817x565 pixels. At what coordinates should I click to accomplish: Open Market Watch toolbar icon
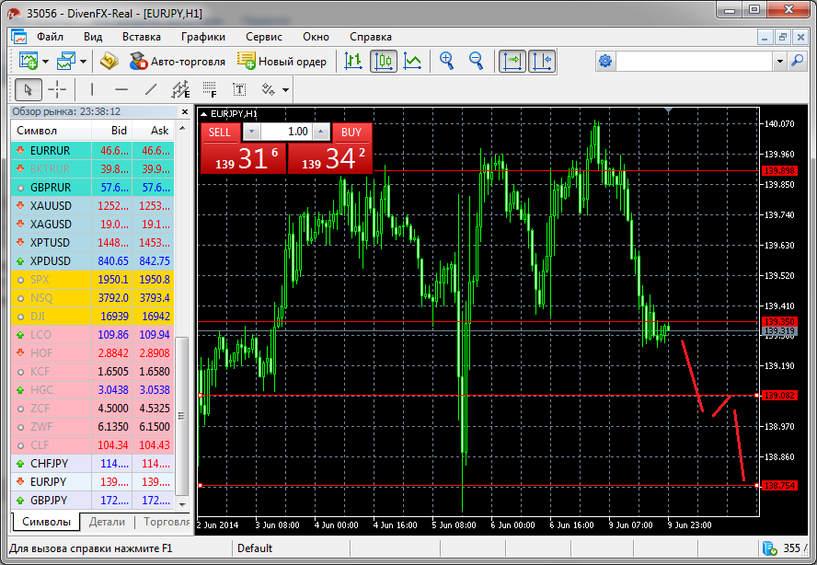109,61
